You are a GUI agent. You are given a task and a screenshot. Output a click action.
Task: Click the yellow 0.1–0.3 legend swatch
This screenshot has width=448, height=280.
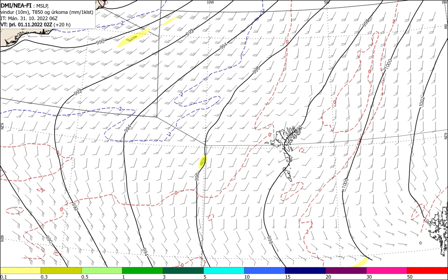coord(21,271)
